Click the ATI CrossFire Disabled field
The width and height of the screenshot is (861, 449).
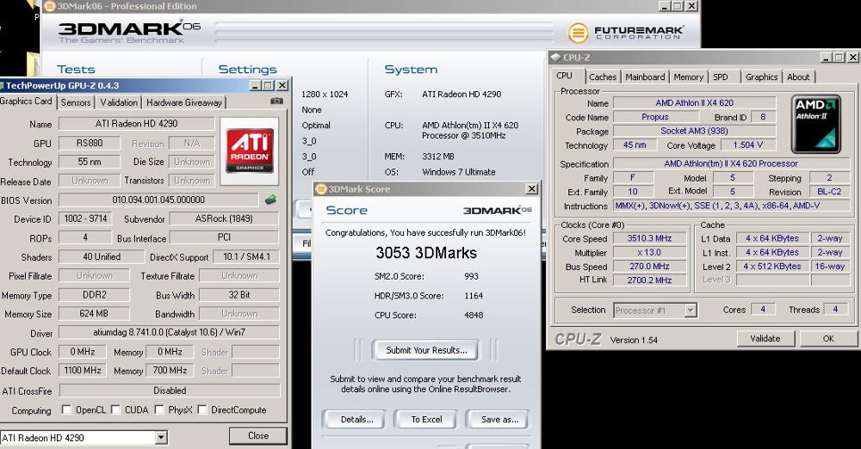click(170, 391)
